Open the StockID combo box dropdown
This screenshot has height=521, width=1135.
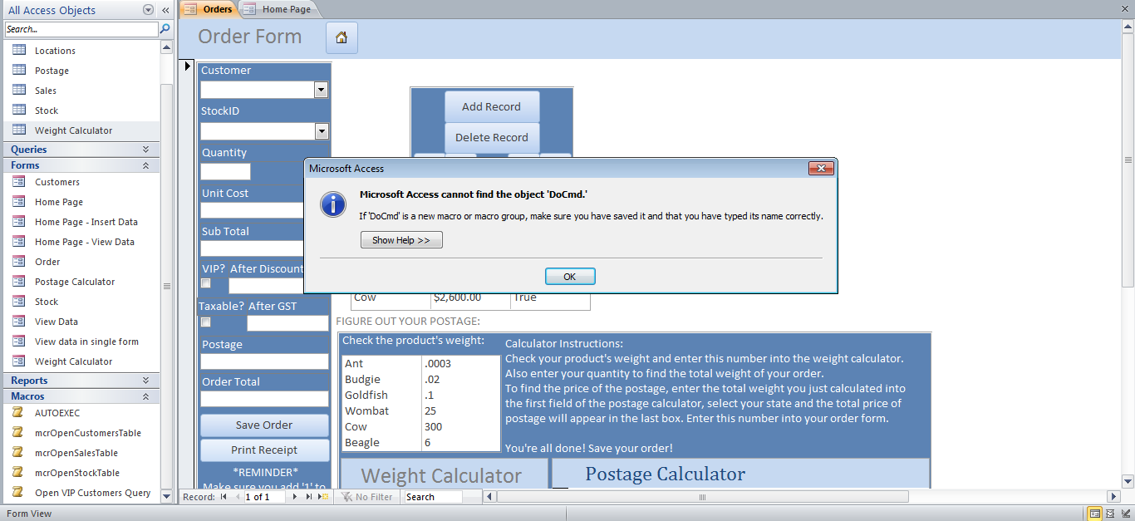pos(322,131)
